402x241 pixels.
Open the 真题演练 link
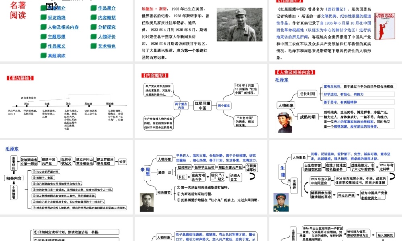[x=56, y=55]
